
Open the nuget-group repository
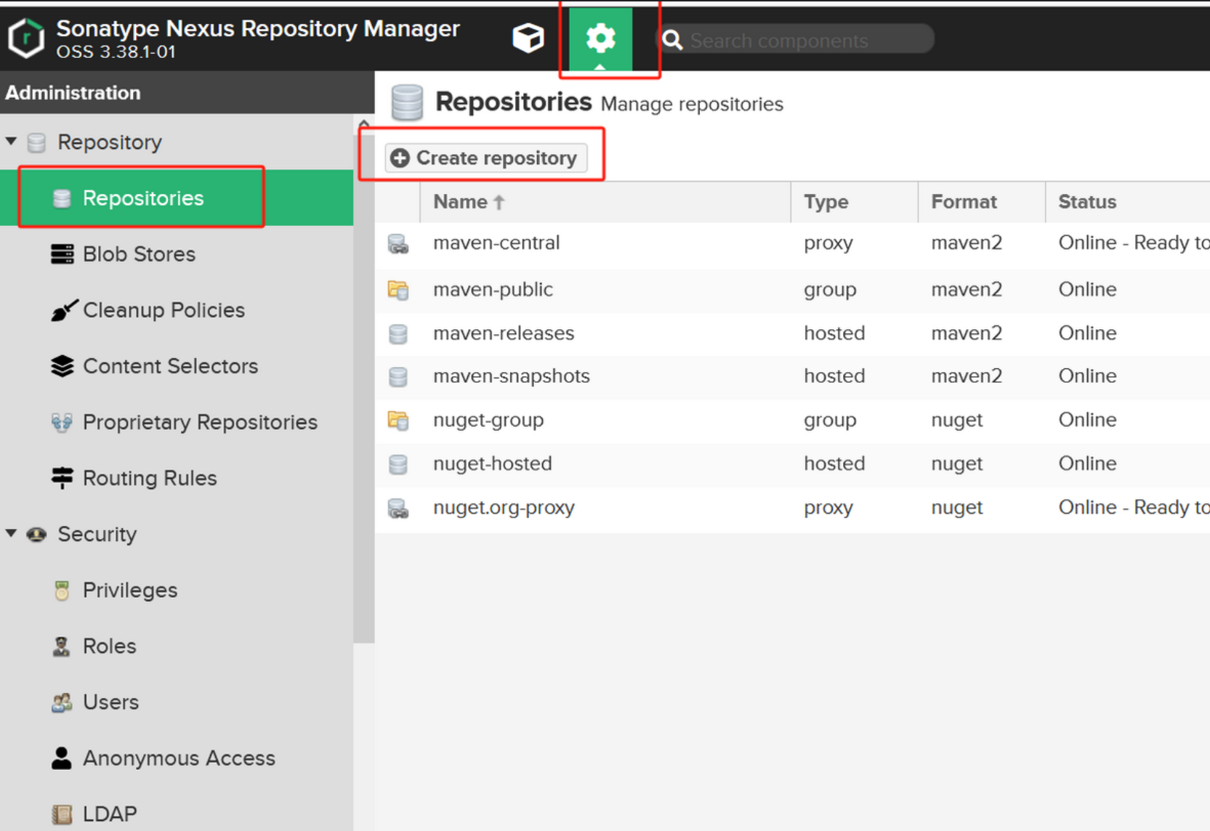tap(488, 420)
